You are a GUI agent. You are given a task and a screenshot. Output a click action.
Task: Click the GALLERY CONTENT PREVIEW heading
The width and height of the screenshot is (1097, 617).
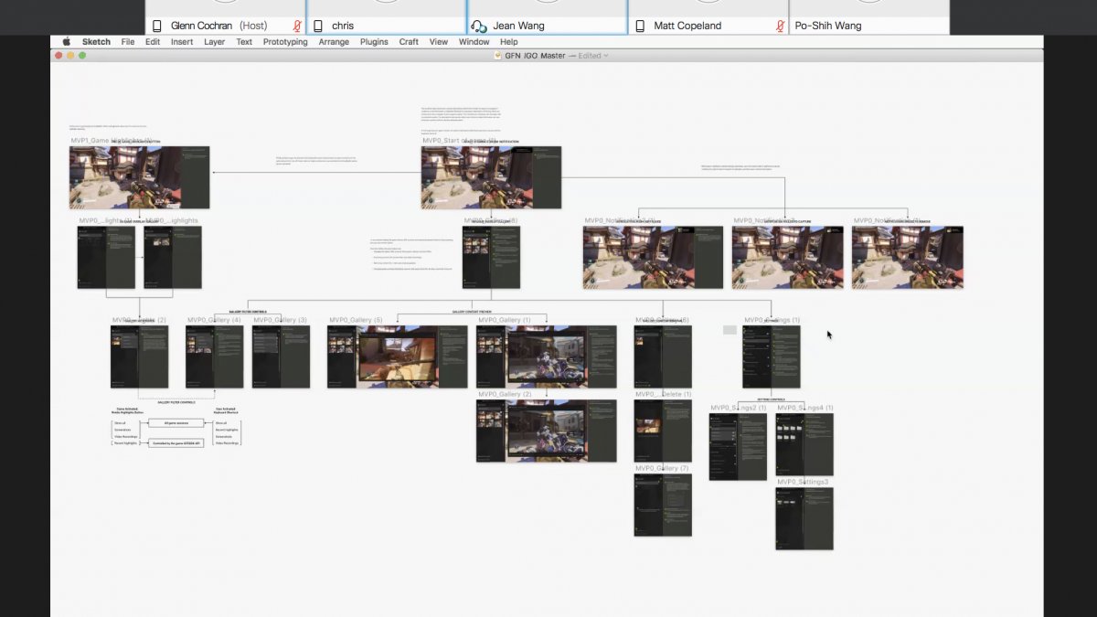pos(473,311)
